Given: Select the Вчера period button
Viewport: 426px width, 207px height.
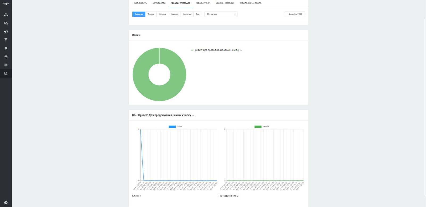Looking at the screenshot, I should 151,14.
